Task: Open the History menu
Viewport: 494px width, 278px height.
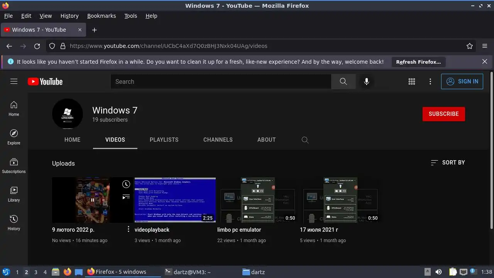Action: point(69,16)
